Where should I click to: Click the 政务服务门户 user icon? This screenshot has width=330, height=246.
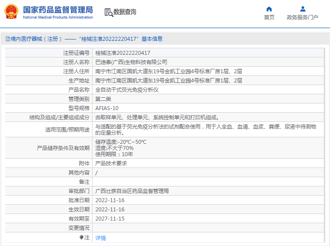303,9
